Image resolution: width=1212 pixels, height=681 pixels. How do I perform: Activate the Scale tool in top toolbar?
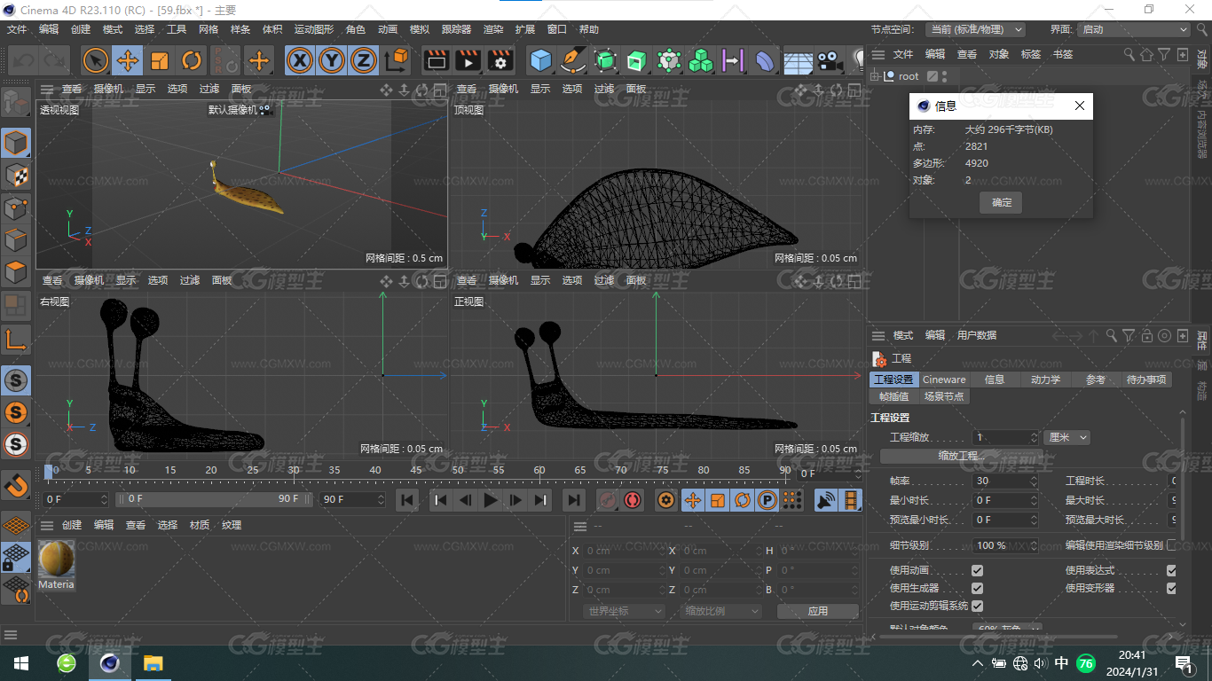160,60
